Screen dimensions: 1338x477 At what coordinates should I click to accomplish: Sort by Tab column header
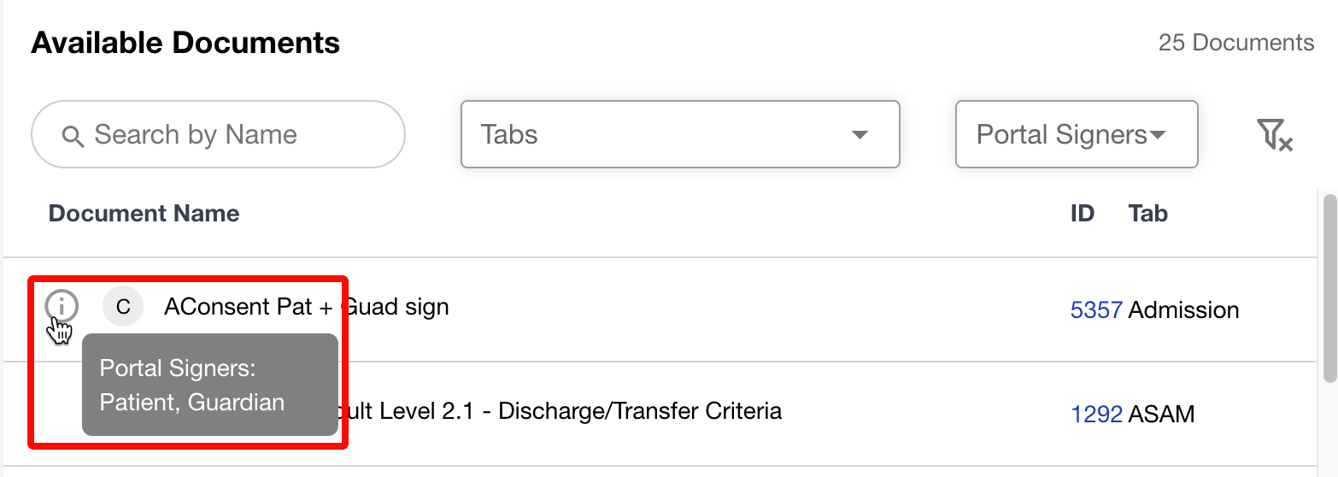tap(1147, 213)
